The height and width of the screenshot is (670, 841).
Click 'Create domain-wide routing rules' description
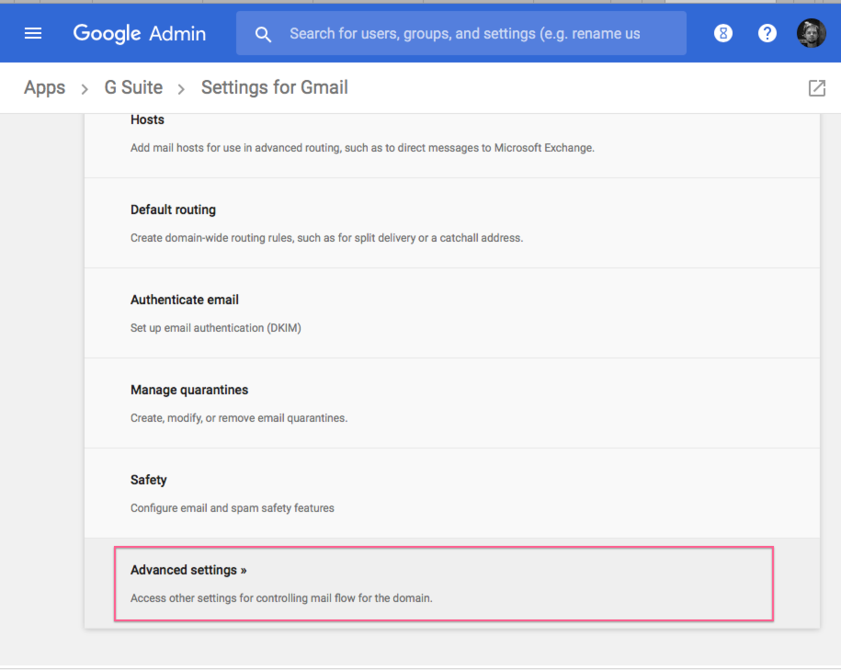[326, 238]
